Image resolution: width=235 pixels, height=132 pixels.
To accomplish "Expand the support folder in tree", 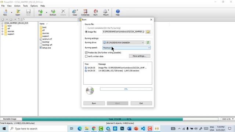I will point(3,34).
